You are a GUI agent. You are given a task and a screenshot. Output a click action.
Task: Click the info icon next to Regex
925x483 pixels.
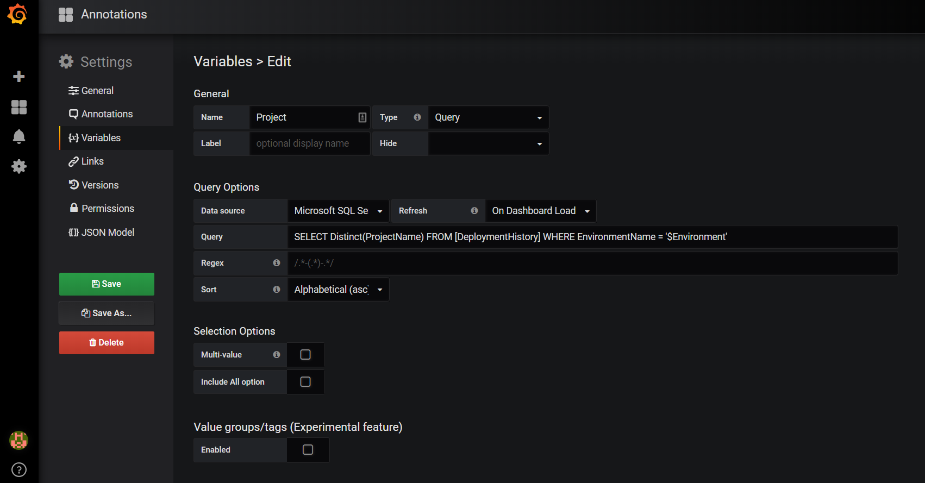(277, 263)
